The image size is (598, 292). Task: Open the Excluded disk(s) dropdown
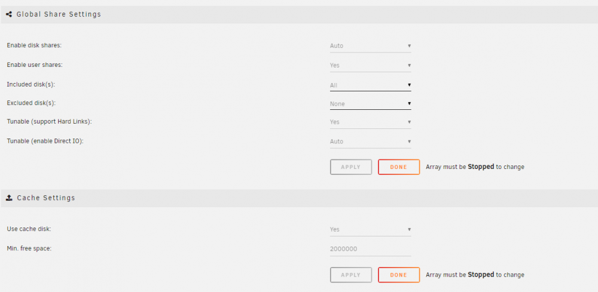click(x=370, y=103)
